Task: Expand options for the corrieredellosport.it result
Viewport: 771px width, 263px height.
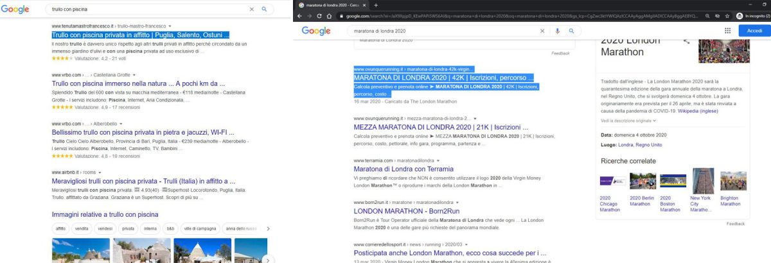Action: 466,244
